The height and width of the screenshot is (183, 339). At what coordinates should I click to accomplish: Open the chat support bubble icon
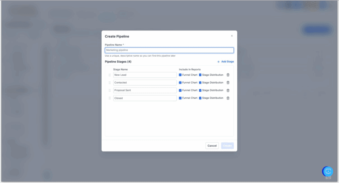click(328, 171)
